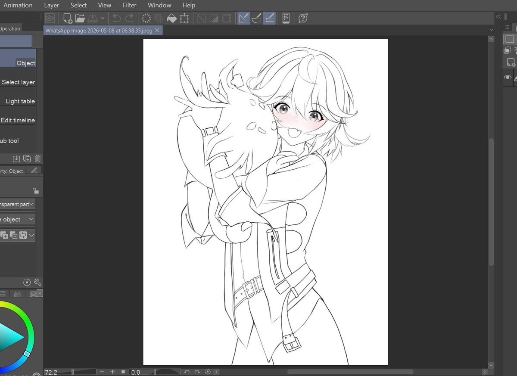The height and width of the screenshot is (376, 517).
Task: Toggle the lock icon in Tool property
Action: [x=36, y=191]
